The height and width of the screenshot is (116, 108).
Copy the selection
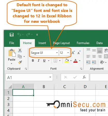click(x=20, y=56)
